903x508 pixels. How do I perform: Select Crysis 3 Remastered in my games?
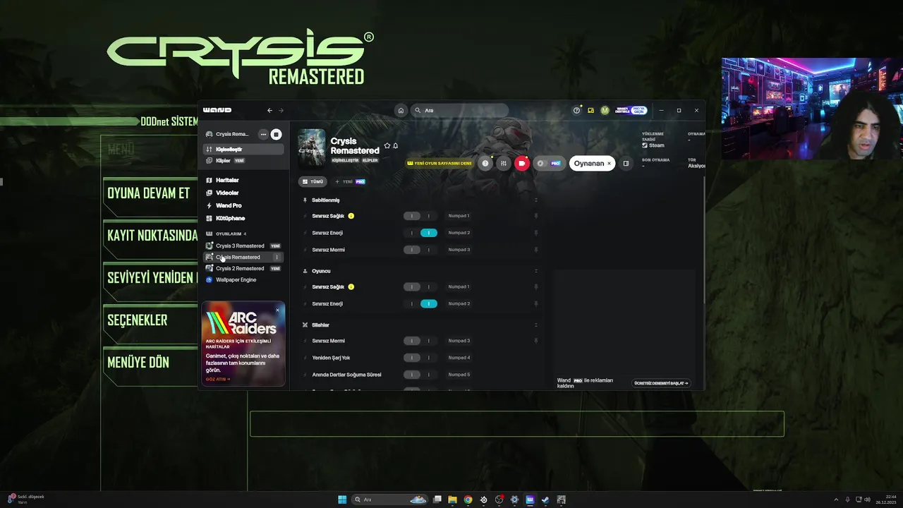tap(243, 246)
